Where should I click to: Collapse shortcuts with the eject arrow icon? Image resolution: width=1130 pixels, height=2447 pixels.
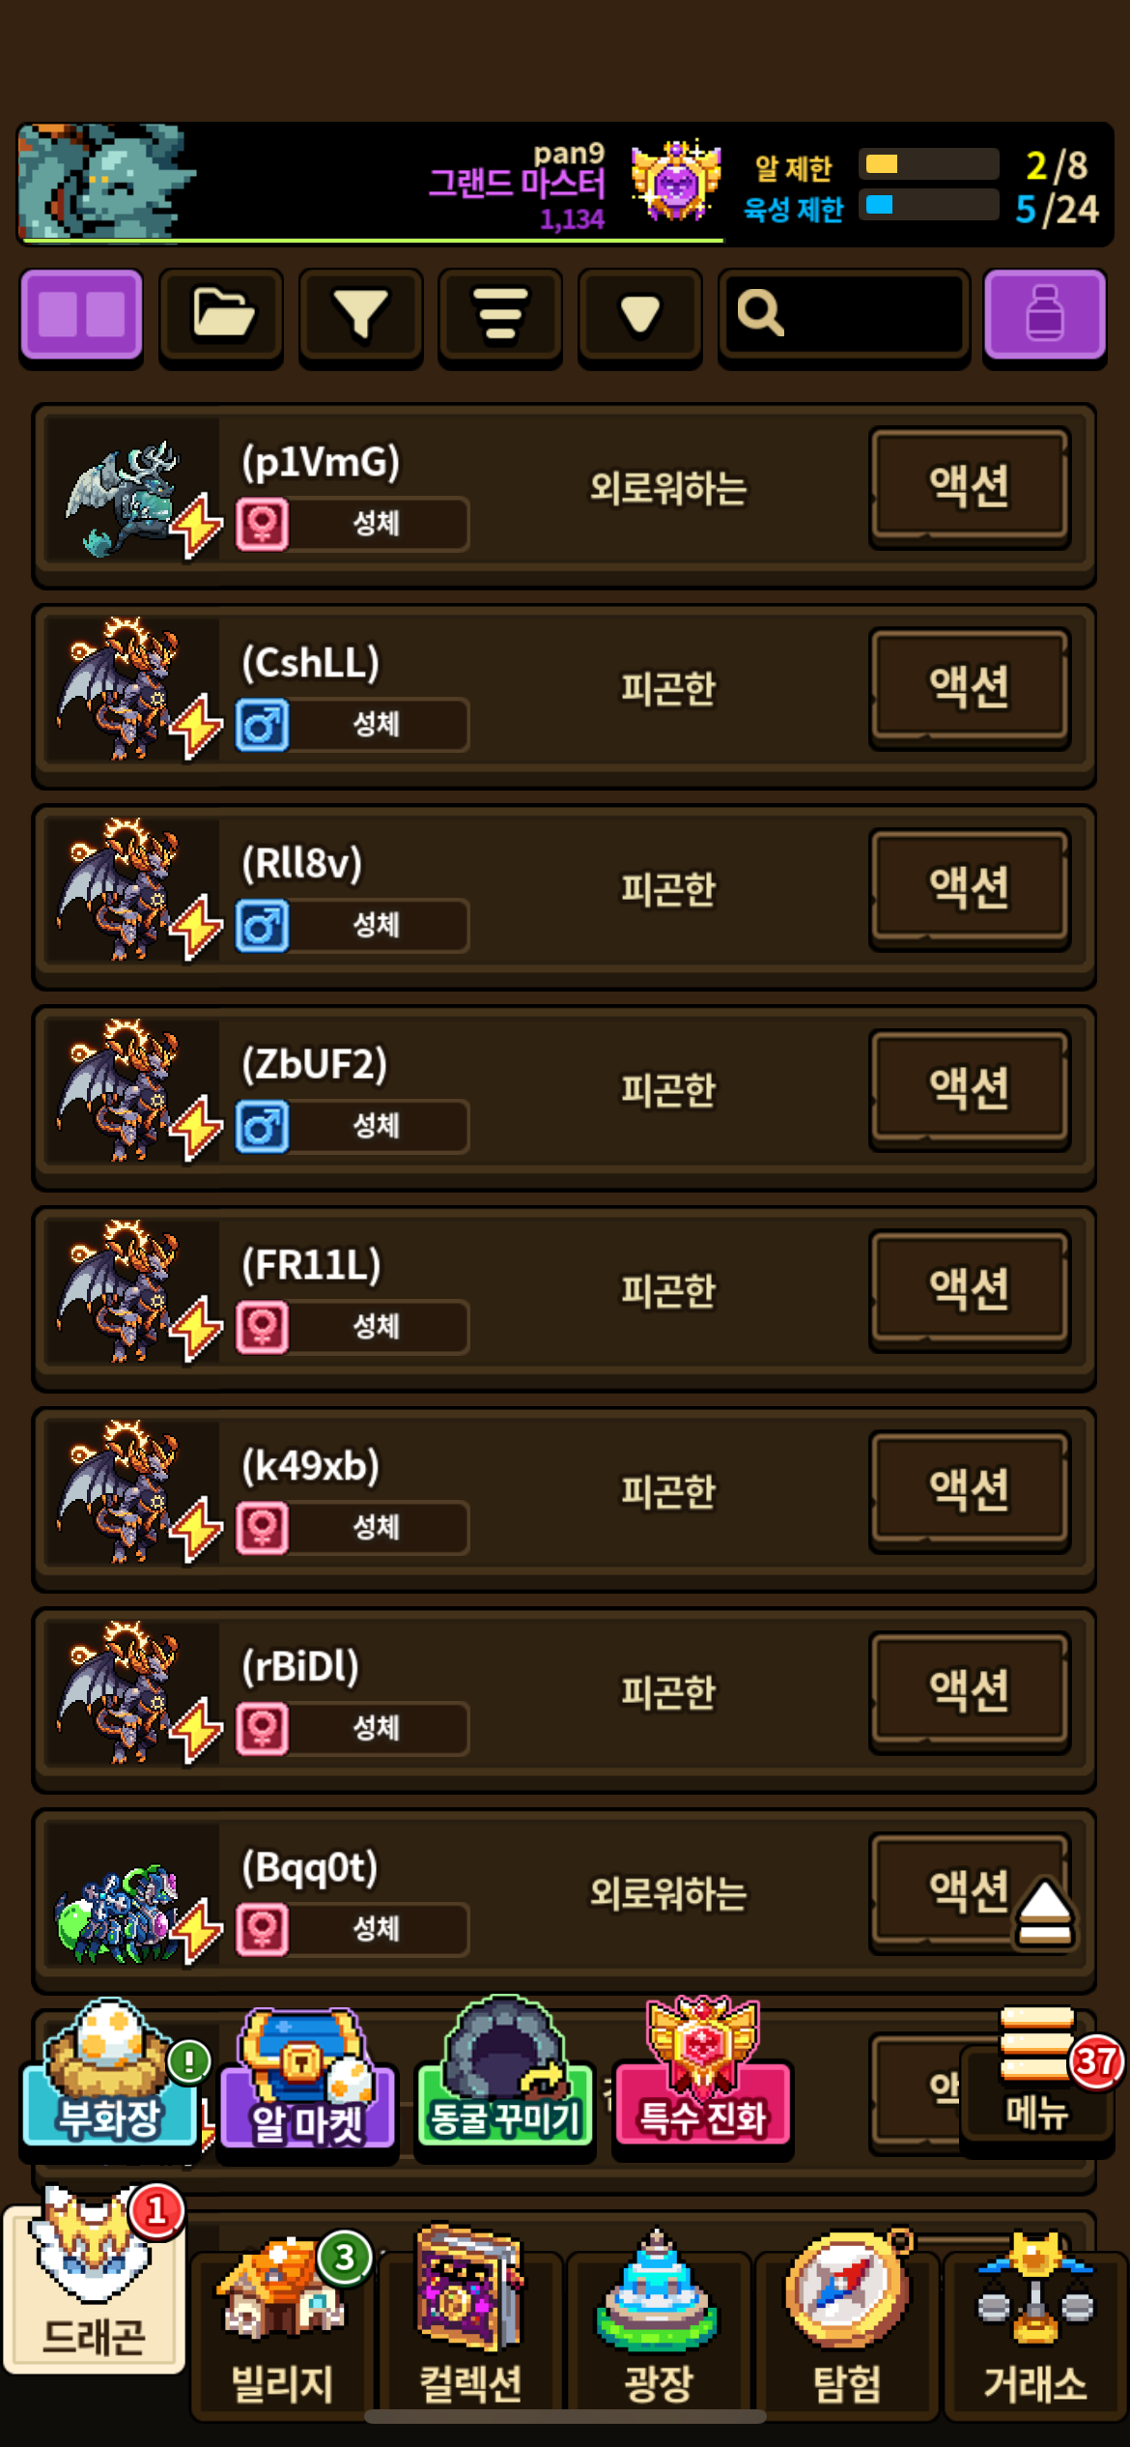point(1044,1913)
